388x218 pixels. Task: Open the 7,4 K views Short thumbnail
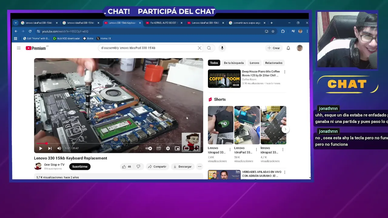[x=221, y=125]
